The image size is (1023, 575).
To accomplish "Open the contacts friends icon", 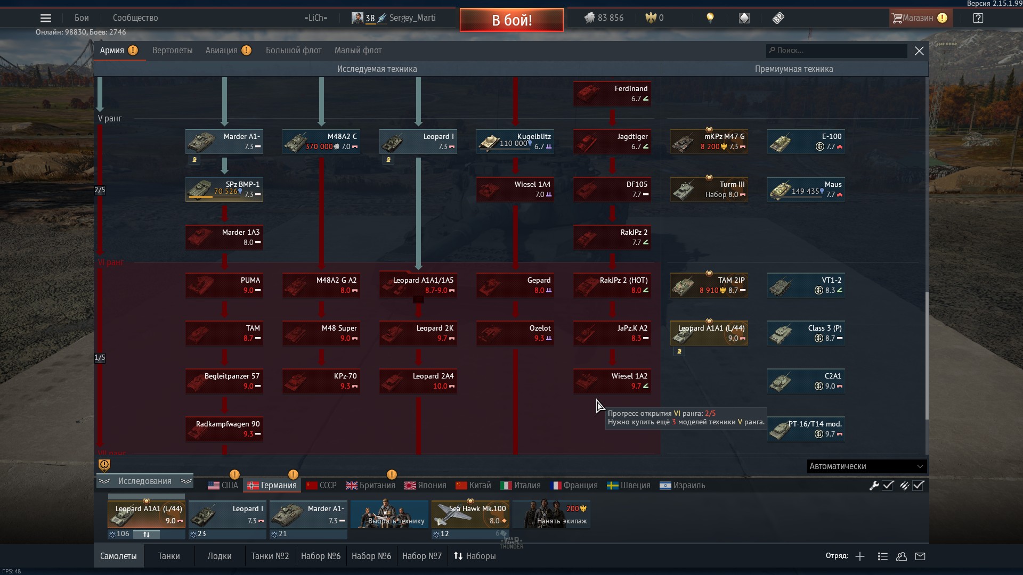I will [x=902, y=556].
